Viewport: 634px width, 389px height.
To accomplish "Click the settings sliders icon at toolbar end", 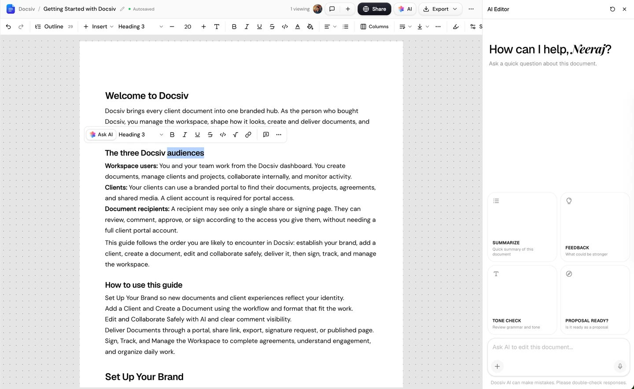I will click(473, 26).
